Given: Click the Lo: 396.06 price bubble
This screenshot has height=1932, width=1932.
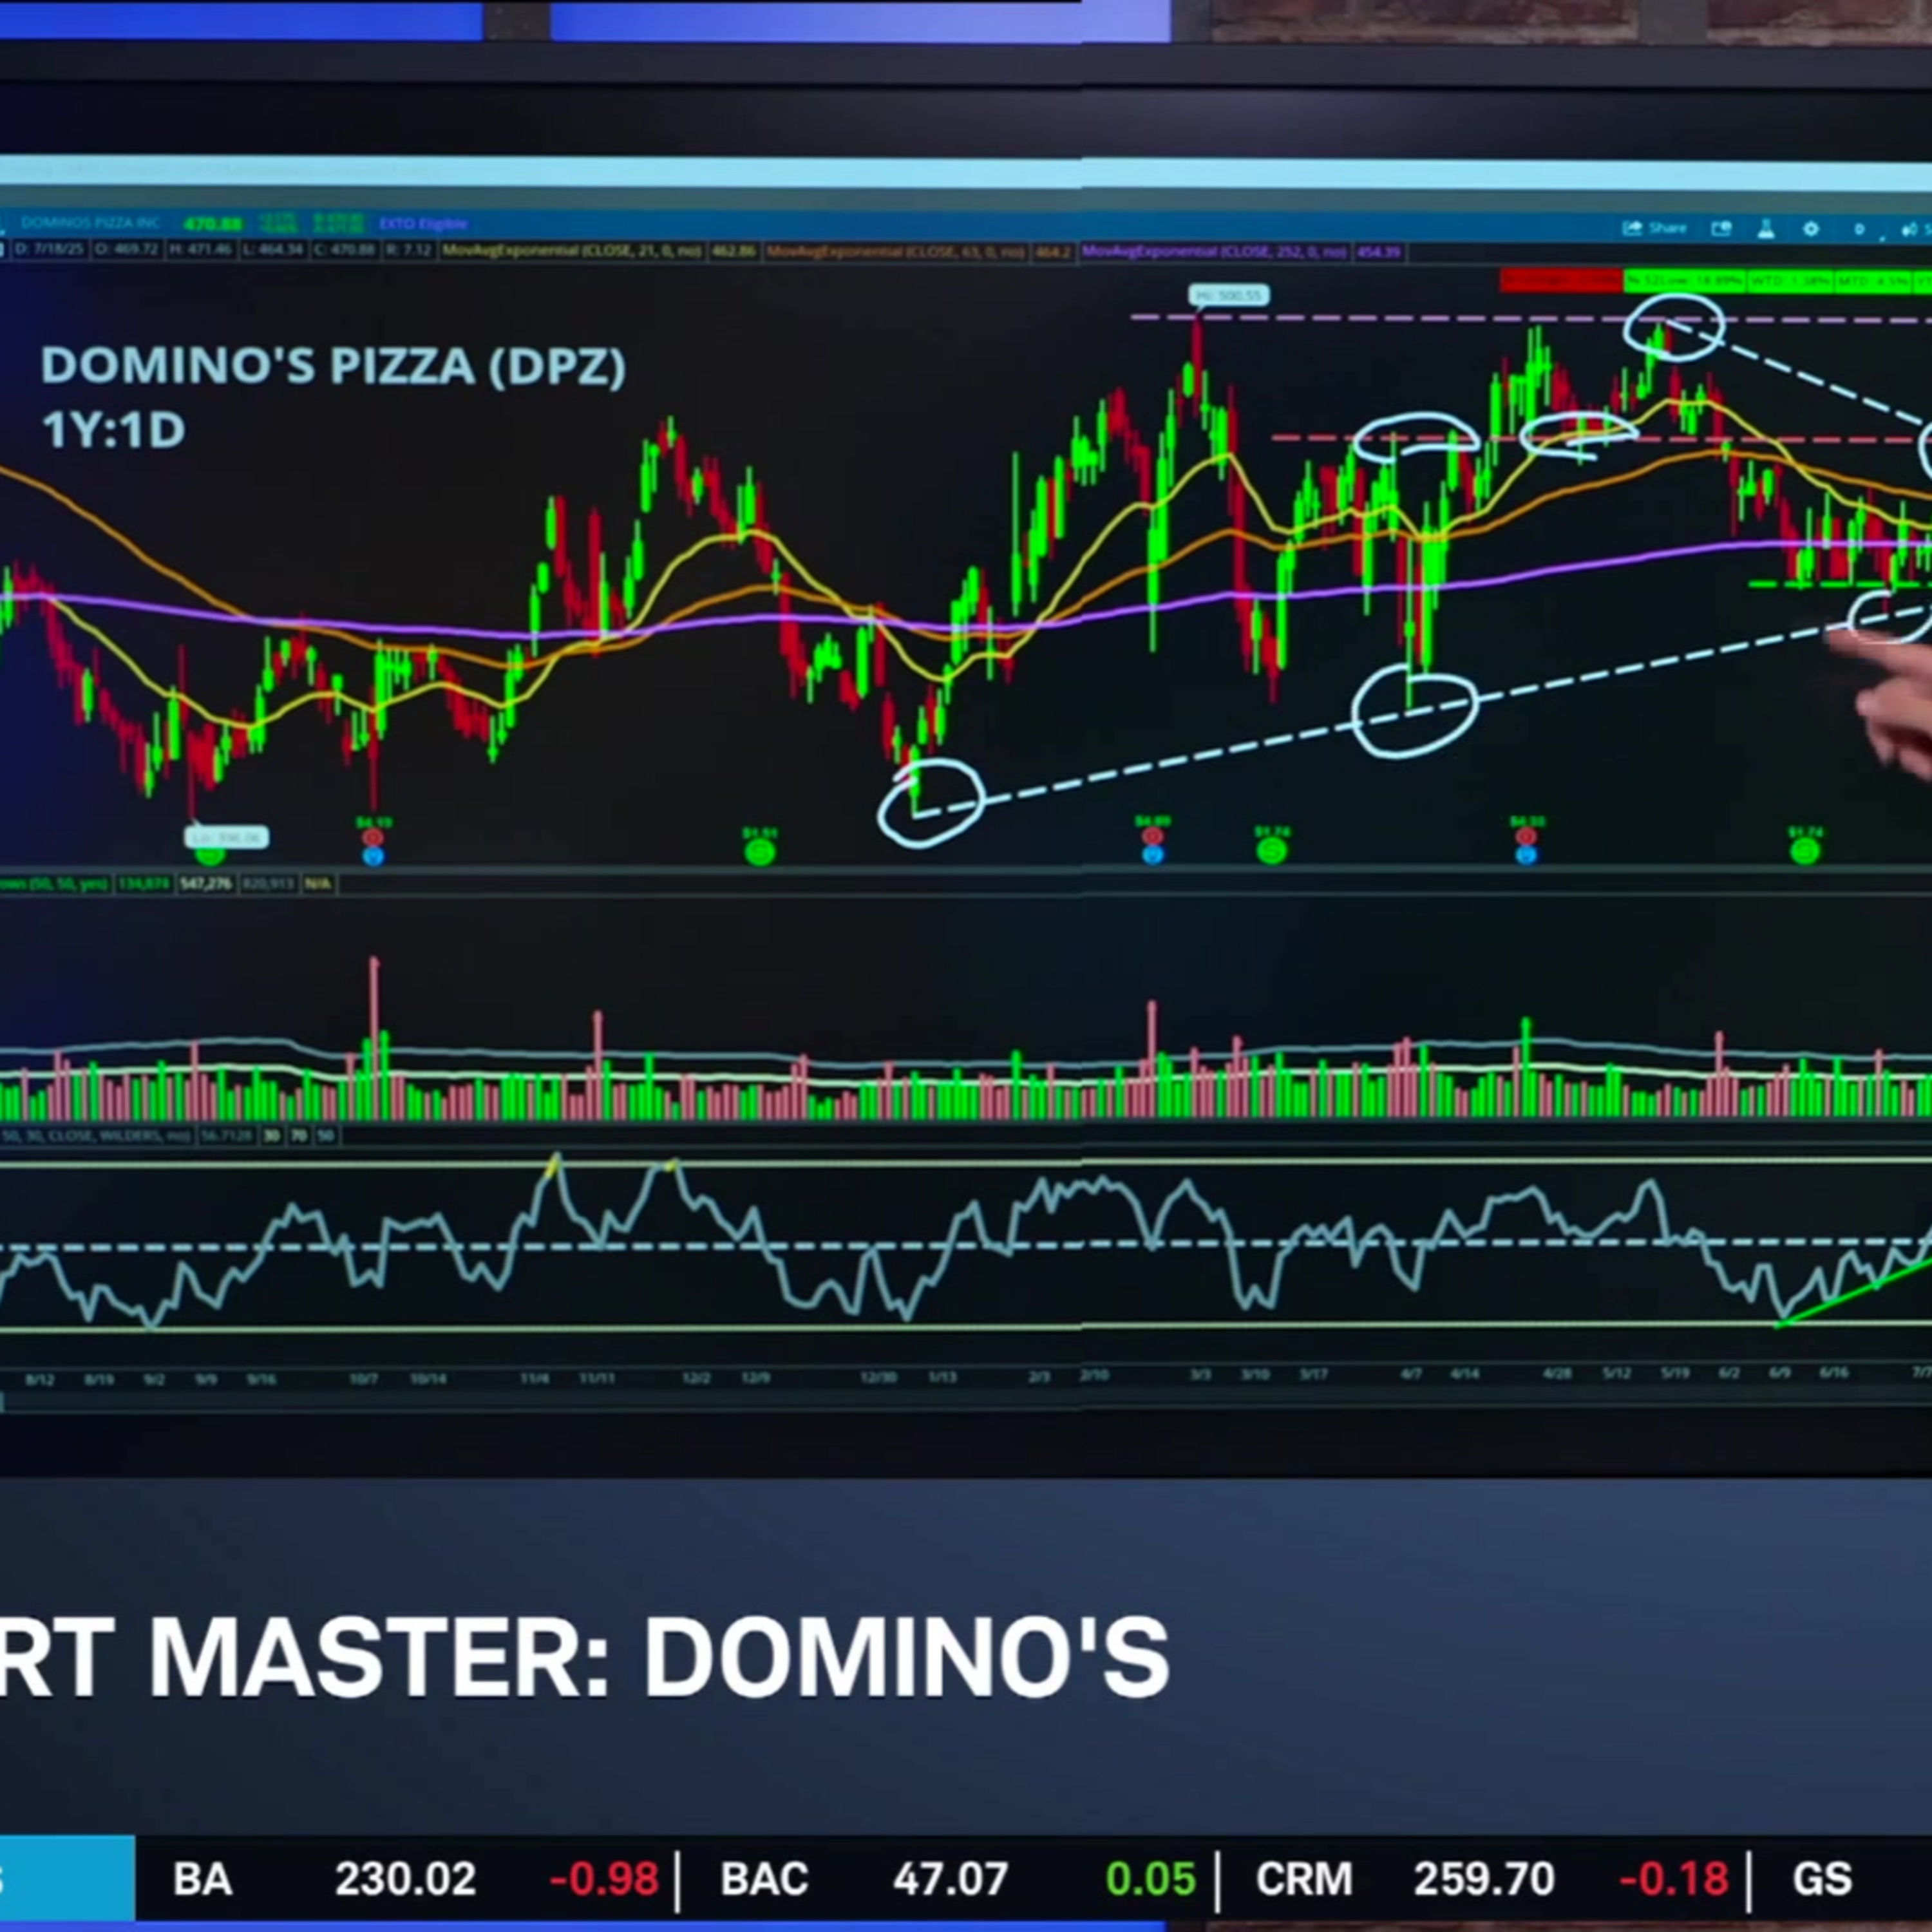Looking at the screenshot, I should tap(227, 837).
